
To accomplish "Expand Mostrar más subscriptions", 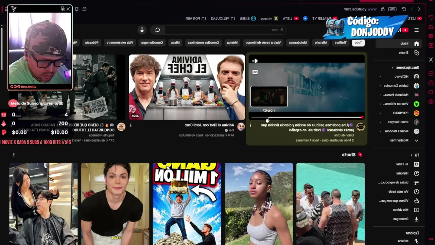I will click(x=398, y=140).
